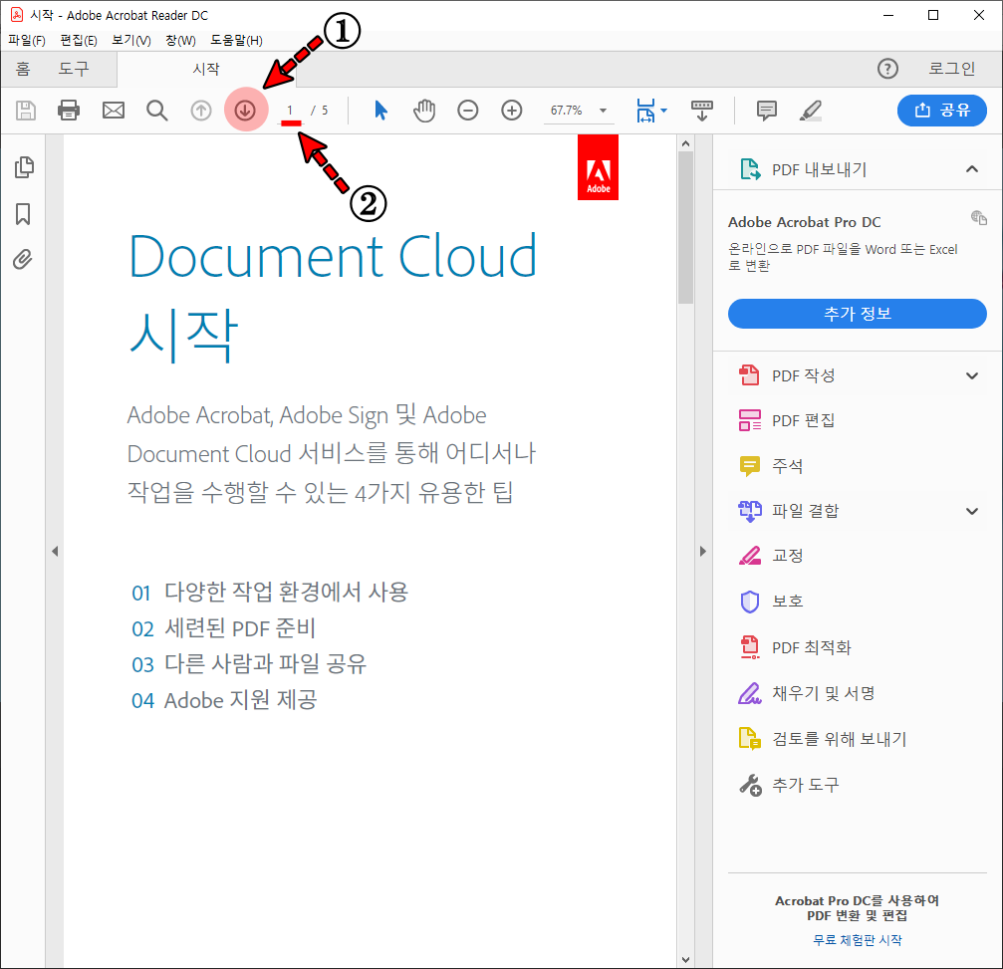Viewport: 1003px width, 969px height.
Task: Click contents entry 01 다양한 작업 환경에서 사용
Action: 270,592
